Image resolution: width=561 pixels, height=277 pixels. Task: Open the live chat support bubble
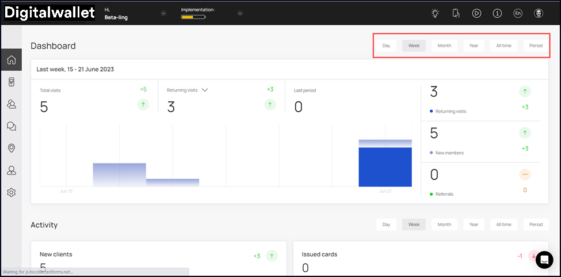point(544,260)
